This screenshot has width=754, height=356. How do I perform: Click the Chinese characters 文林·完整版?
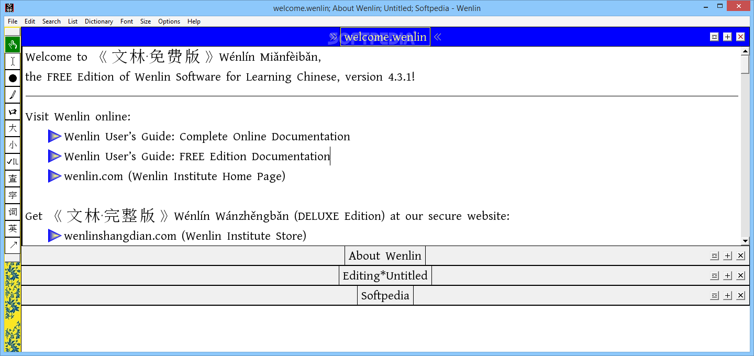(x=111, y=215)
